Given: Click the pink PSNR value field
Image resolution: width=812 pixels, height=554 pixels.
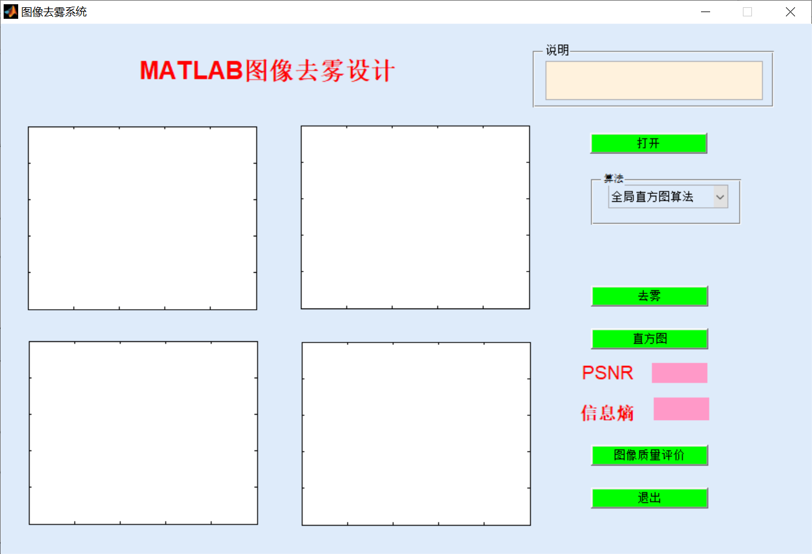Looking at the screenshot, I should [x=679, y=373].
